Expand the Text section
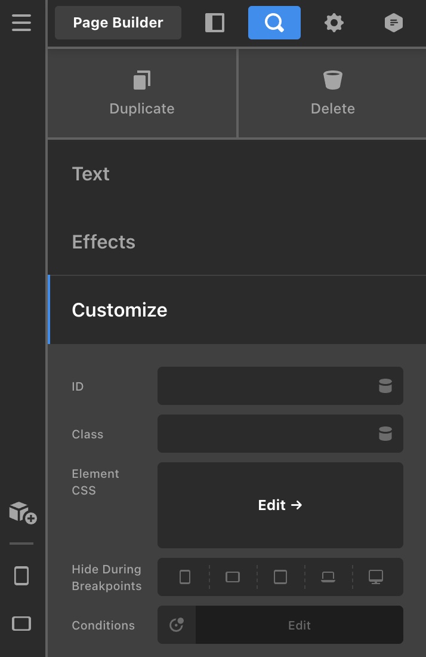This screenshot has height=657, width=426. click(x=237, y=174)
